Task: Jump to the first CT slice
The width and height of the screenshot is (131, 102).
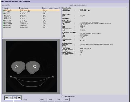Action: click(7, 98)
